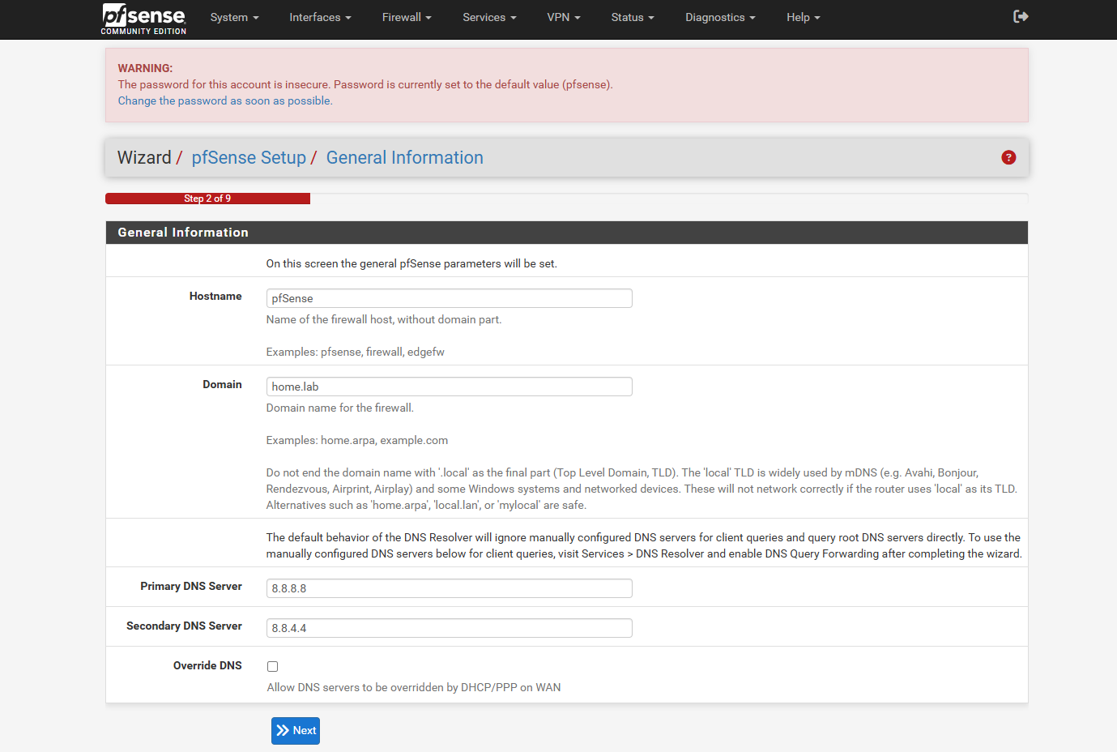Expand the Services menu
The width and height of the screenshot is (1117, 752).
(489, 17)
